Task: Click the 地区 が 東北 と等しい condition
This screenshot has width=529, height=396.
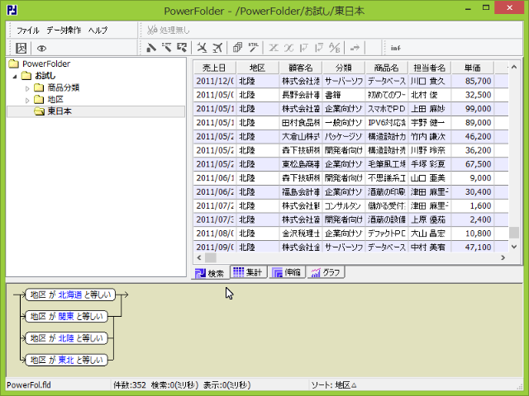Action: (66, 360)
